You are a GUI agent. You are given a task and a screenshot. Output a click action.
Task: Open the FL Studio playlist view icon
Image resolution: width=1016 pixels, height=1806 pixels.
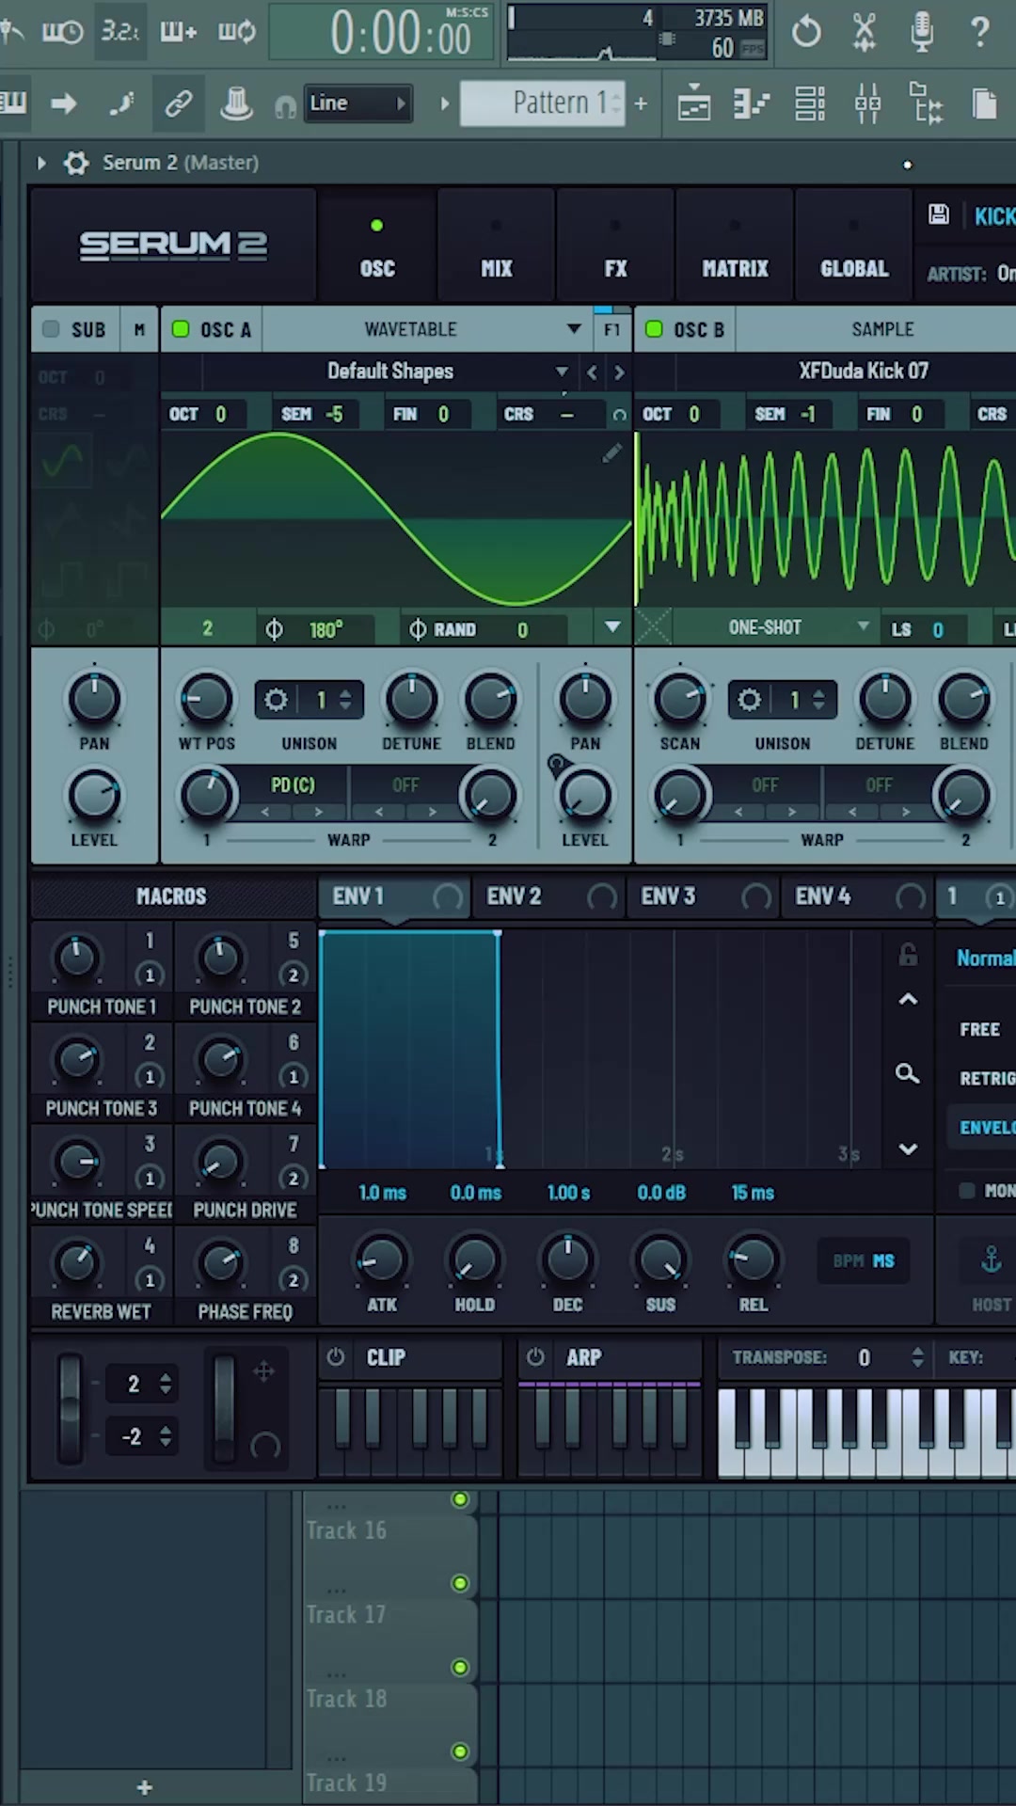pyautogui.click(x=693, y=103)
